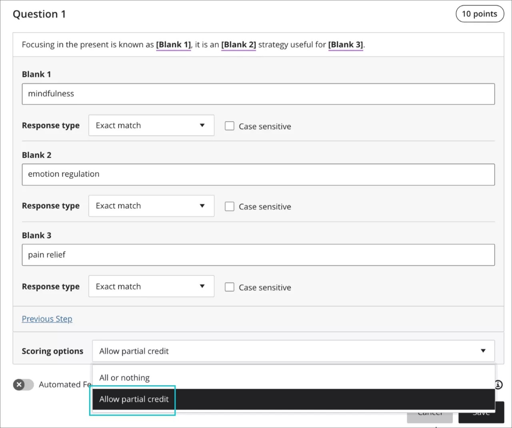Click the [Blank 2] link in question text

pyautogui.click(x=238, y=44)
